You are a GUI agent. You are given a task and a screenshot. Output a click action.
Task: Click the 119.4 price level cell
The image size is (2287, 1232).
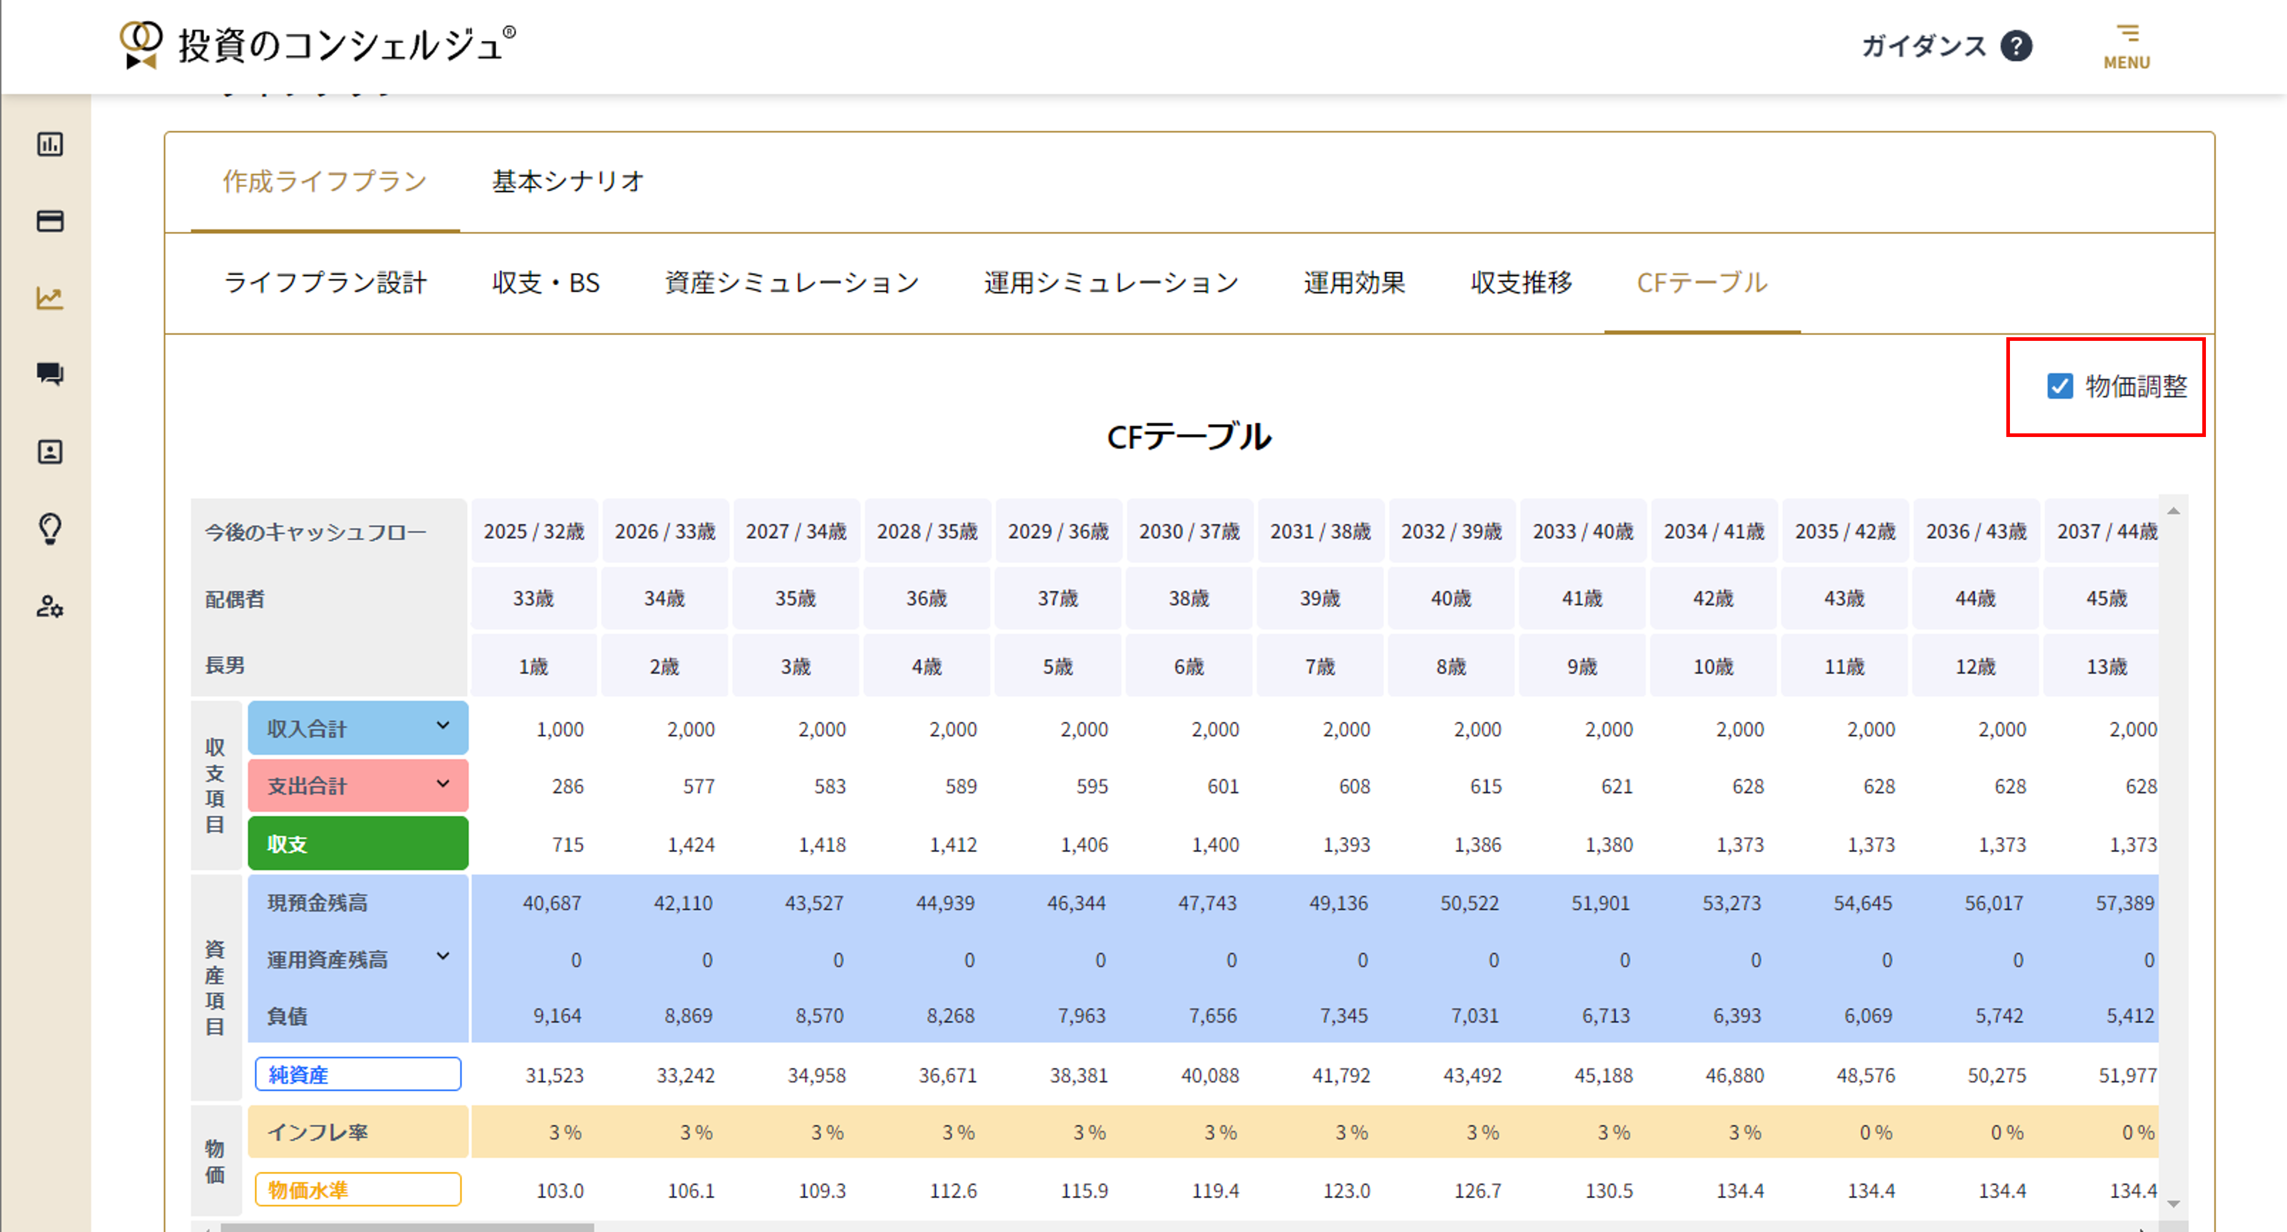[x=1215, y=1190]
